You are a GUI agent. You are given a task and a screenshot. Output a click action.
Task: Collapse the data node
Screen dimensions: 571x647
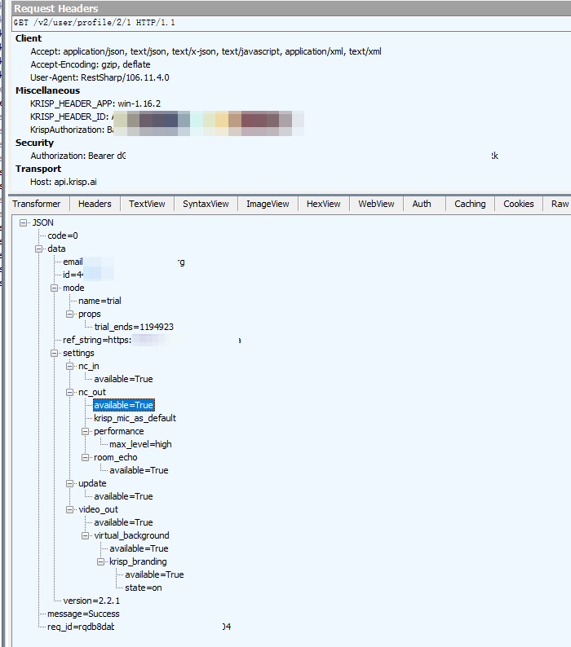click(x=39, y=249)
